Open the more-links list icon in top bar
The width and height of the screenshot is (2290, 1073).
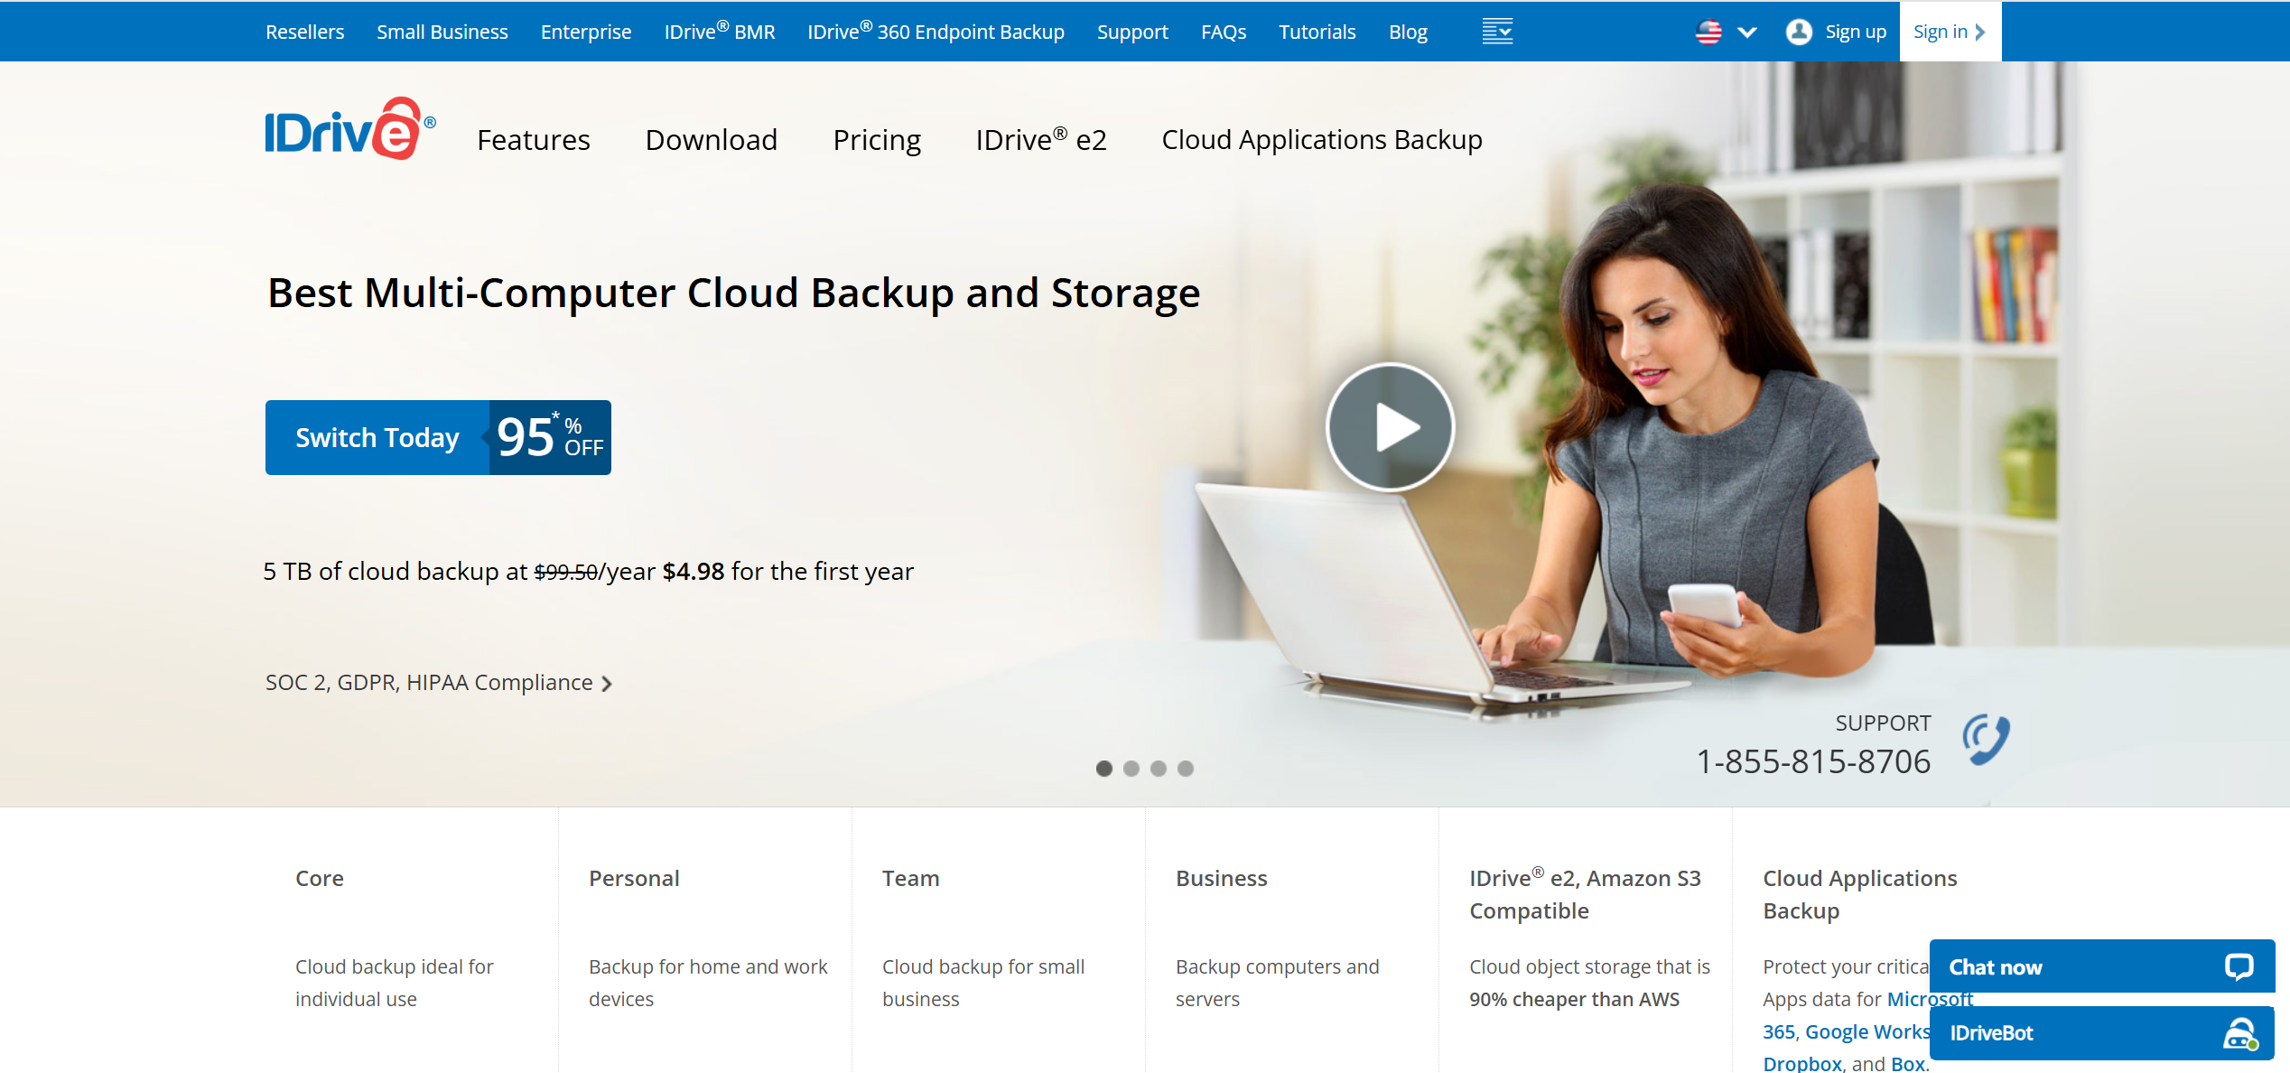(x=1497, y=32)
